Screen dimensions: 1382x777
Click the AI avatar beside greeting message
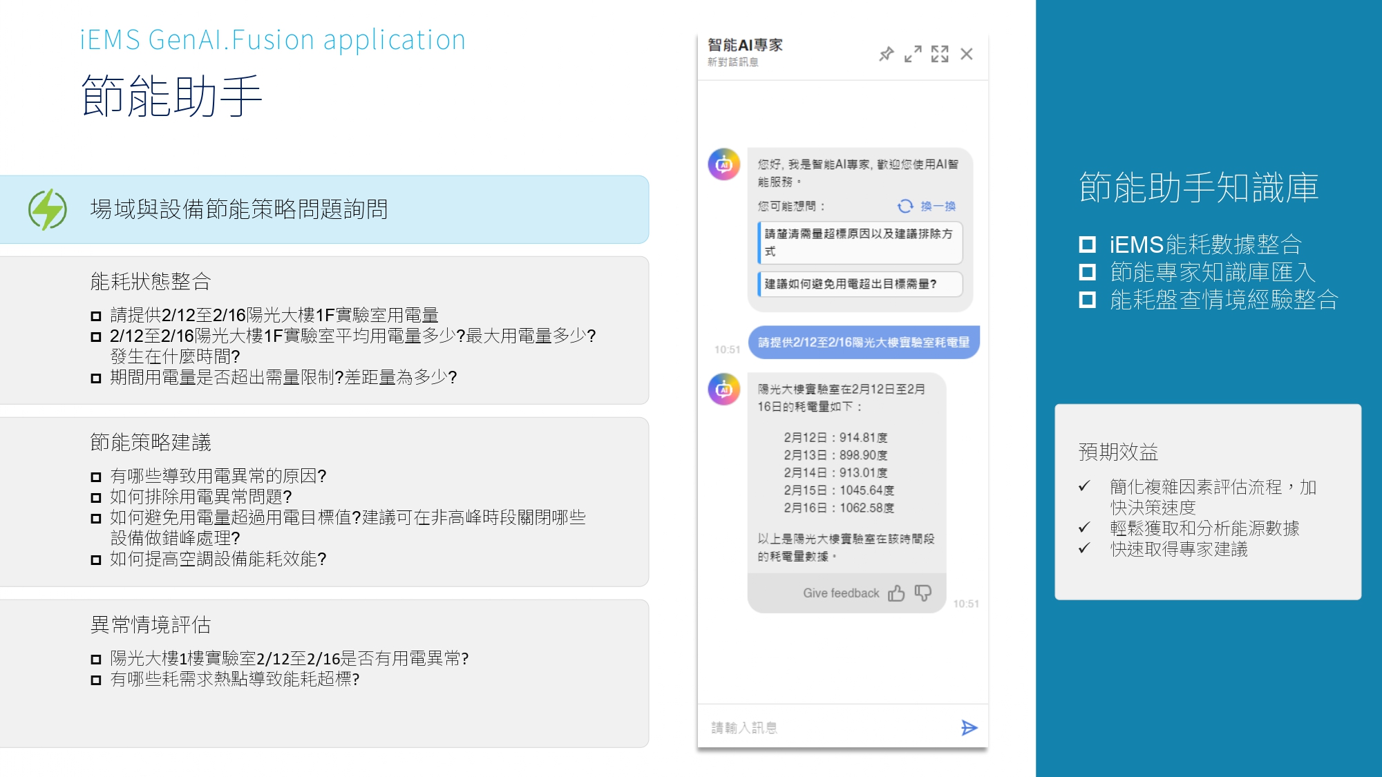click(723, 164)
